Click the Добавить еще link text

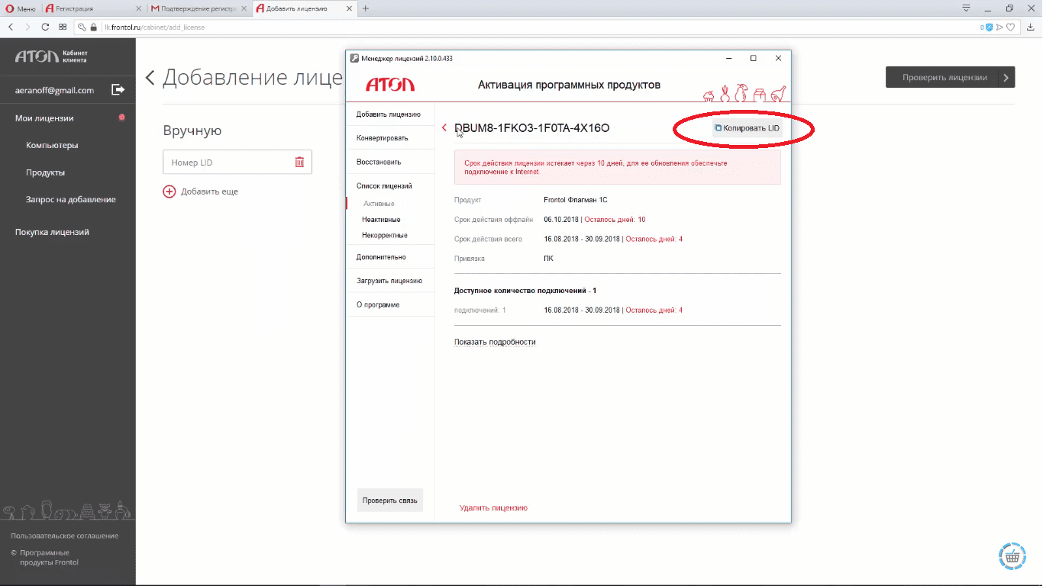click(209, 192)
